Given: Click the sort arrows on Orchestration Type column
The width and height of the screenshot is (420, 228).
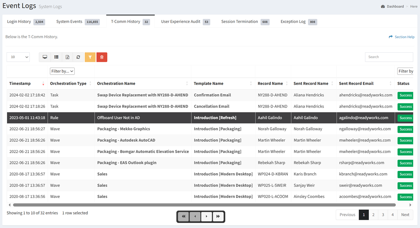Looking at the screenshot, I should (90, 84).
